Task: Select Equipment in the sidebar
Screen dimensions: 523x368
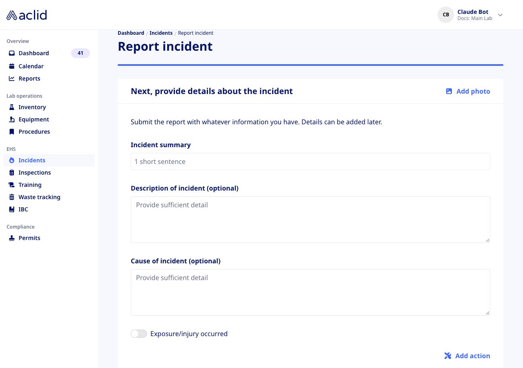Action: coord(49,119)
